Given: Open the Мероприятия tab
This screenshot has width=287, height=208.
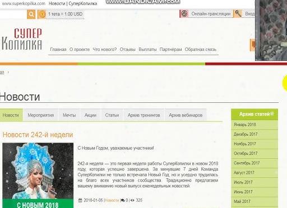Looking at the screenshot, I should [41, 115].
